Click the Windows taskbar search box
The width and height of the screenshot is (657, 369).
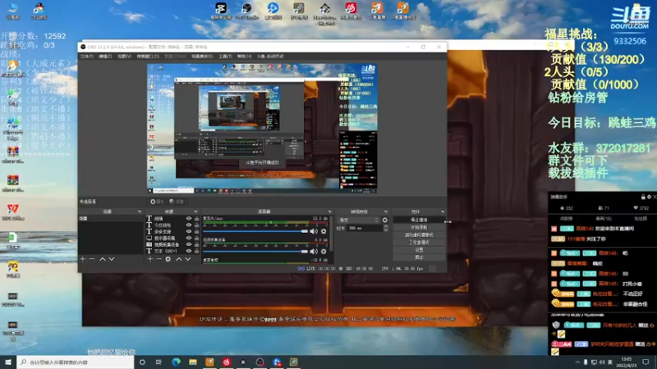point(76,362)
